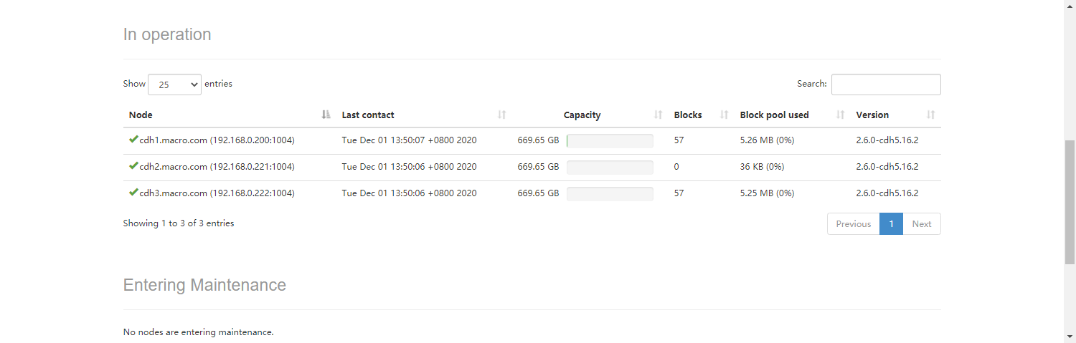
Task: Click scrollbar down arrow
Action: point(1070,337)
